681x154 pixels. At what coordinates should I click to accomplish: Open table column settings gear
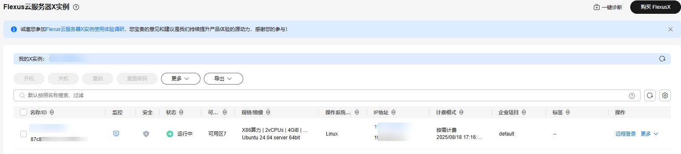[665, 95]
